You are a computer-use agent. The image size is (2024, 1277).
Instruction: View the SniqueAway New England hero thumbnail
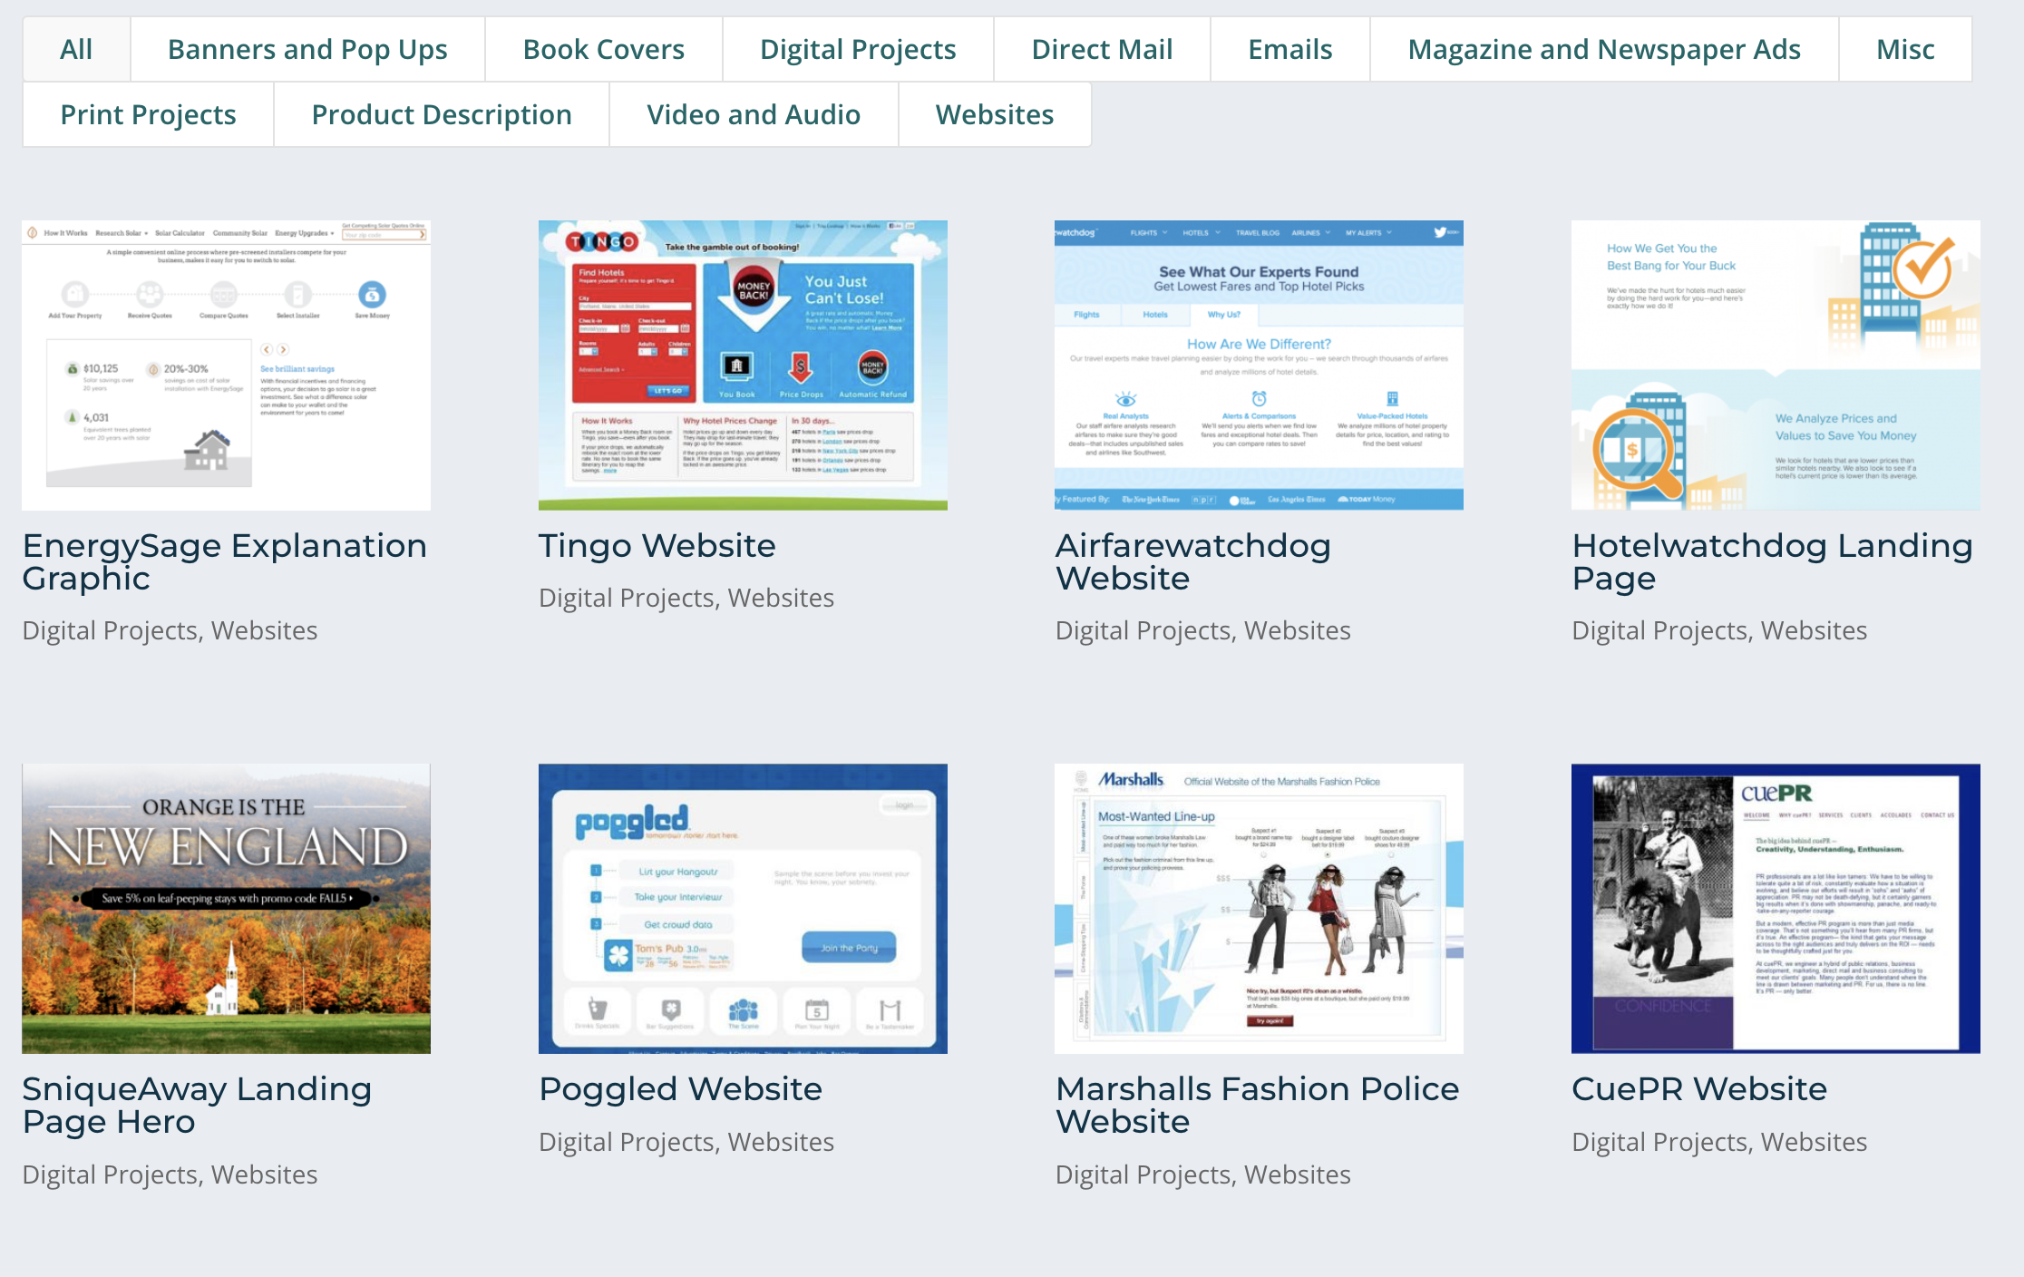tap(226, 908)
